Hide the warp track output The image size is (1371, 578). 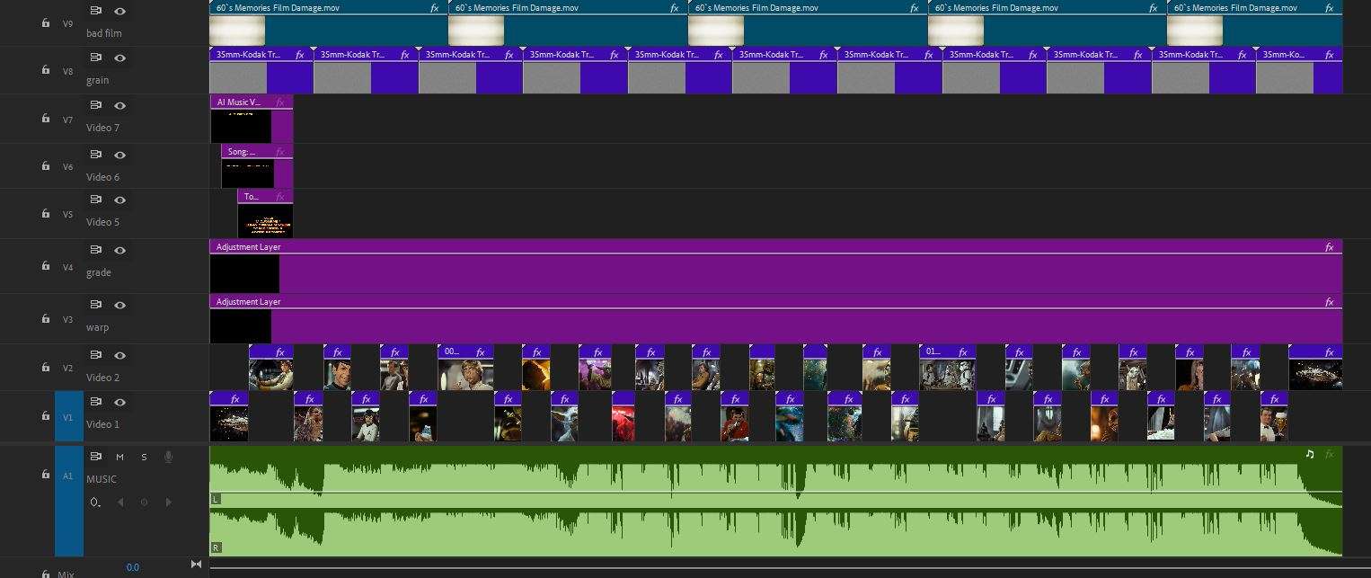point(120,305)
